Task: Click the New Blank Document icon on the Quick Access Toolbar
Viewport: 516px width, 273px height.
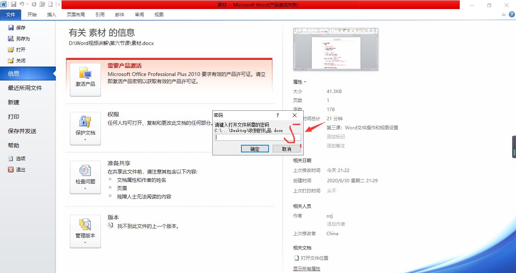Action: point(51,4)
